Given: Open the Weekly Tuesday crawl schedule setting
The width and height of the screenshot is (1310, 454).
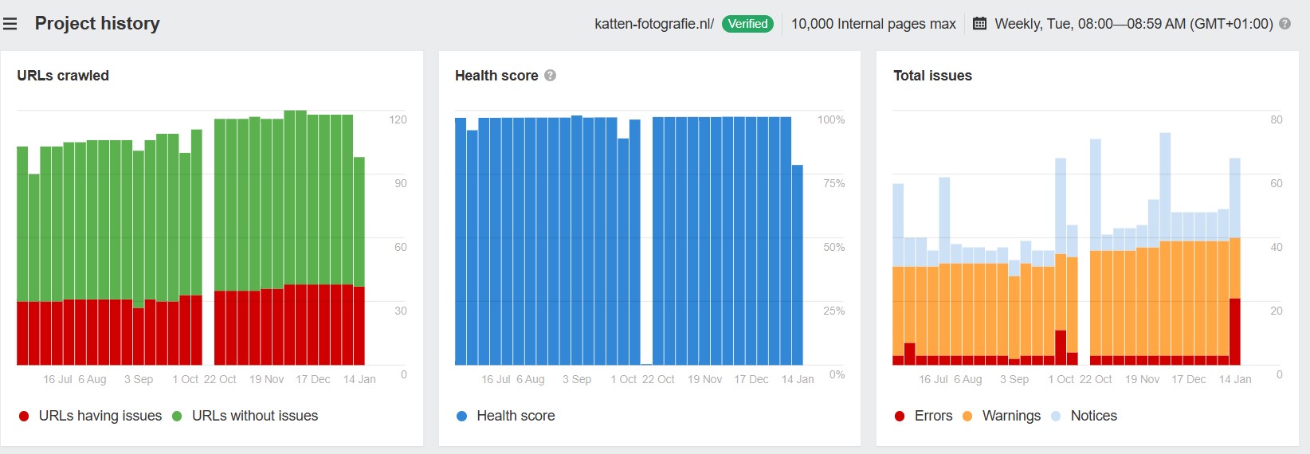Looking at the screenshot, I should [1133, 24].
